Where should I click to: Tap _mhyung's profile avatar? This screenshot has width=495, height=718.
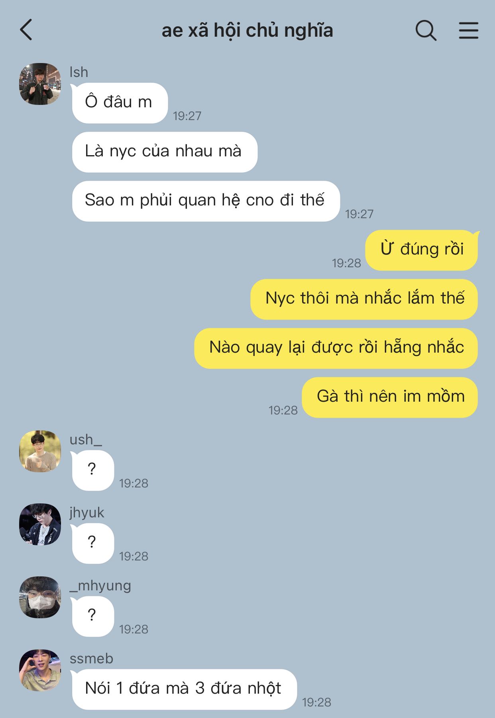click(x=40, y=597)
